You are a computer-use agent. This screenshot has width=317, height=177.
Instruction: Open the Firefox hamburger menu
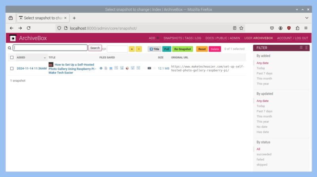click(306, 28)
